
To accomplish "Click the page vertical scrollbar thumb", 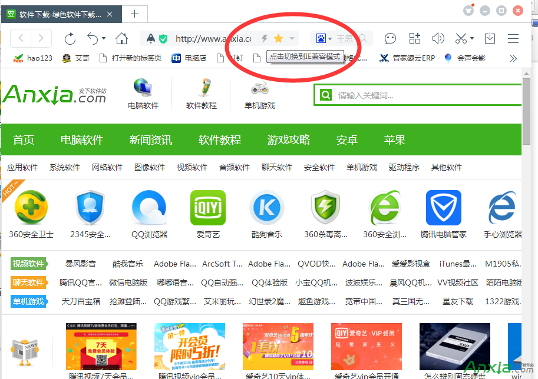I will 526,112.
